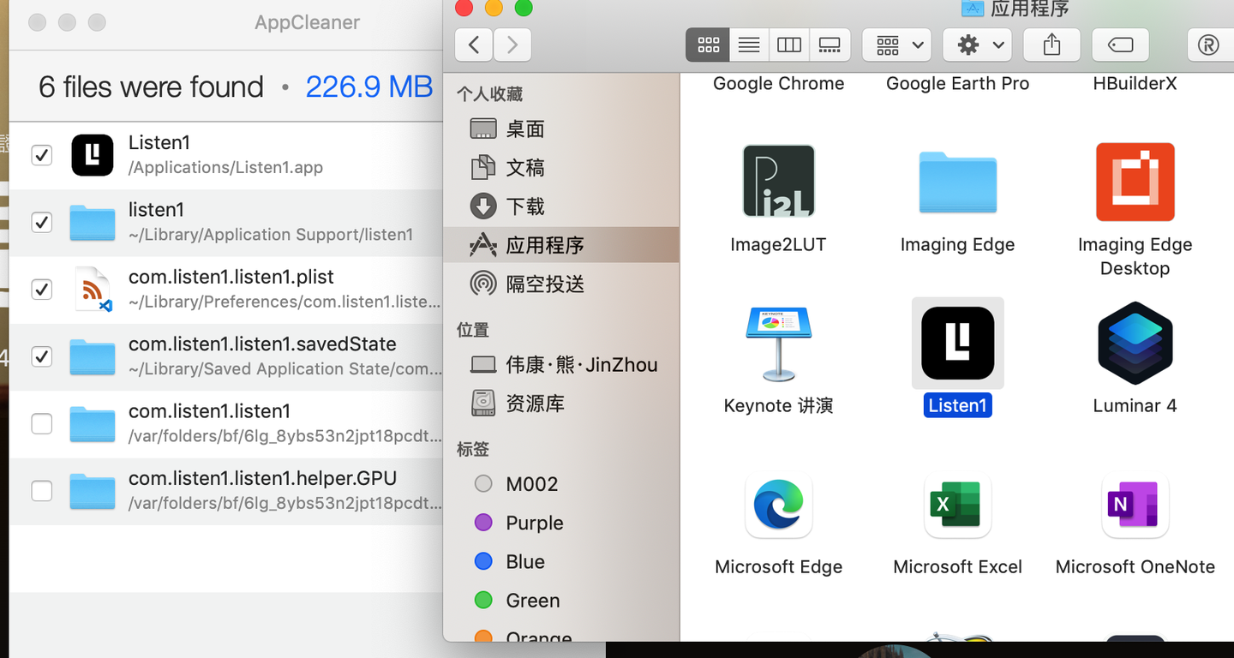This screenshot has height=658, width=1234.
Task: Switch Finder to icon view
Action: coord(708,45)
